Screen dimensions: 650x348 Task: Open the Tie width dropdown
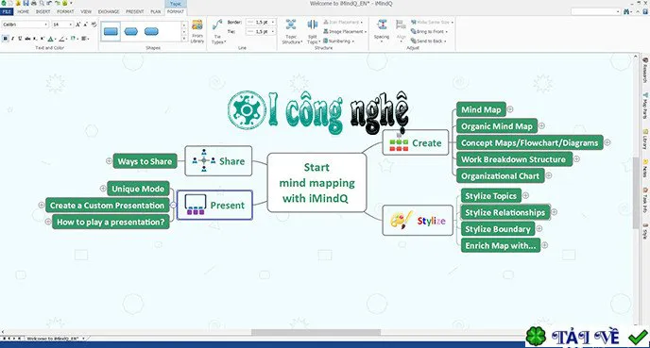pos(273,31)
